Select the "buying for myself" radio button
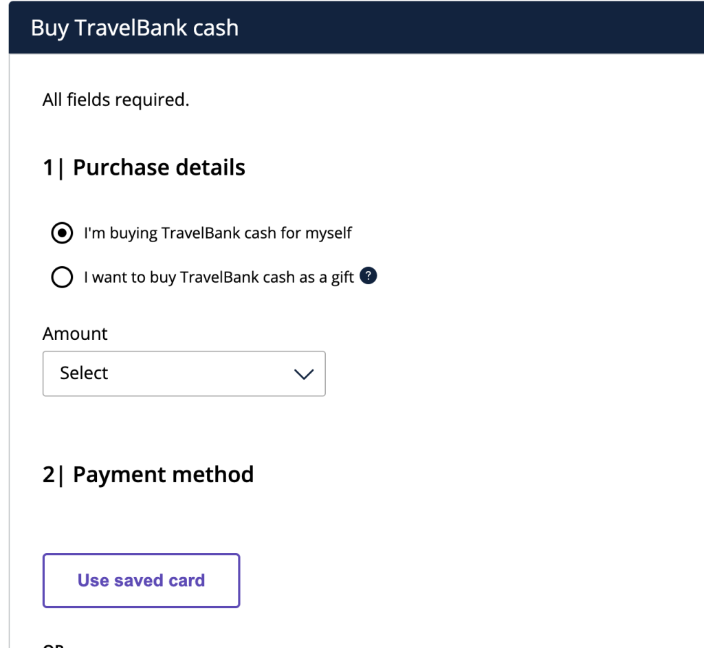704x648 pixels. tap(62, 234)
